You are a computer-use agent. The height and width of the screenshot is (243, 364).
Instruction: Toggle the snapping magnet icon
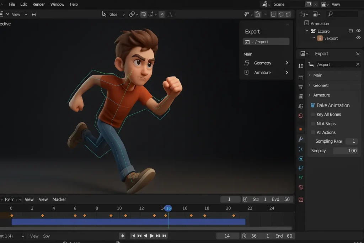pyautogui.click(x=144, y=14)
